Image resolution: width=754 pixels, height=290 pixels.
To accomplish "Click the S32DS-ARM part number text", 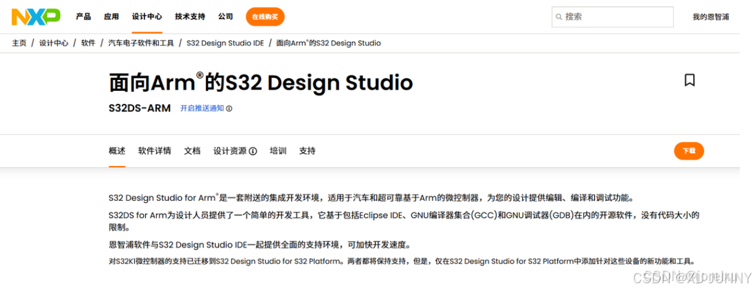I will click(x=140, y=109).
